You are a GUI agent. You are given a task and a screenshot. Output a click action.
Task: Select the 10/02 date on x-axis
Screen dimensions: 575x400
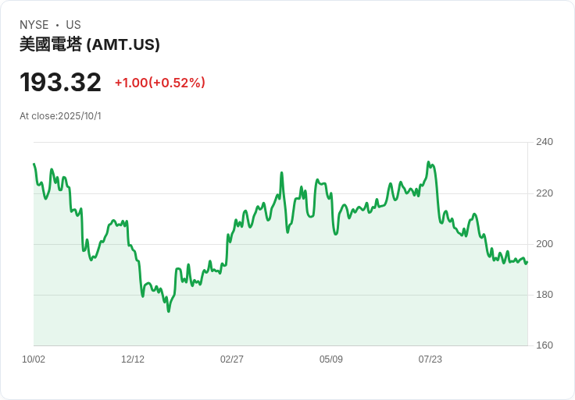(x=34, y=359)
